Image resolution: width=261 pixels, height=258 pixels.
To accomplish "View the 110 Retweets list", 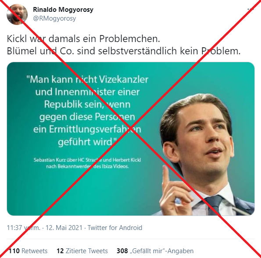I will (28, 251).
